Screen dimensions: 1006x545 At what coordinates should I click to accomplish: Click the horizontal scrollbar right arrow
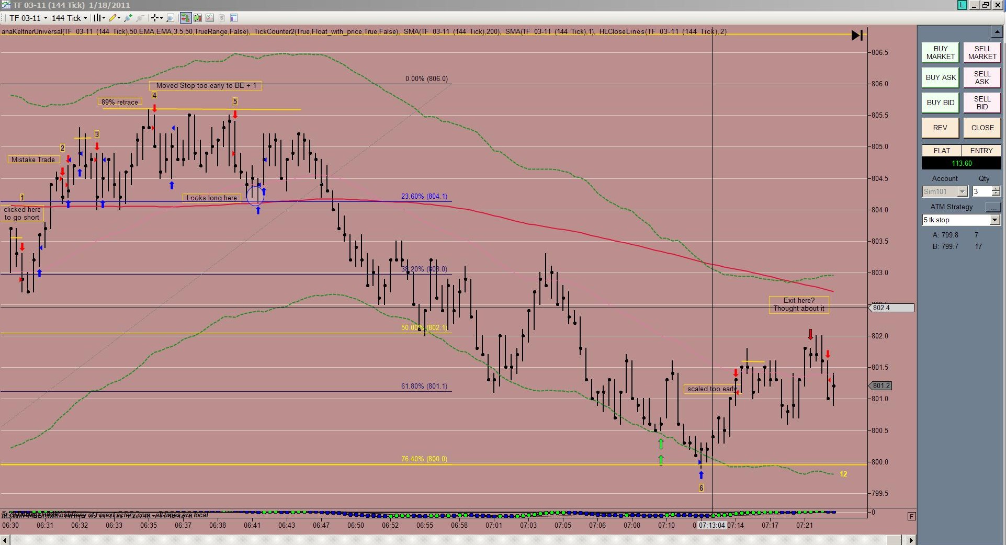point(911,540)
